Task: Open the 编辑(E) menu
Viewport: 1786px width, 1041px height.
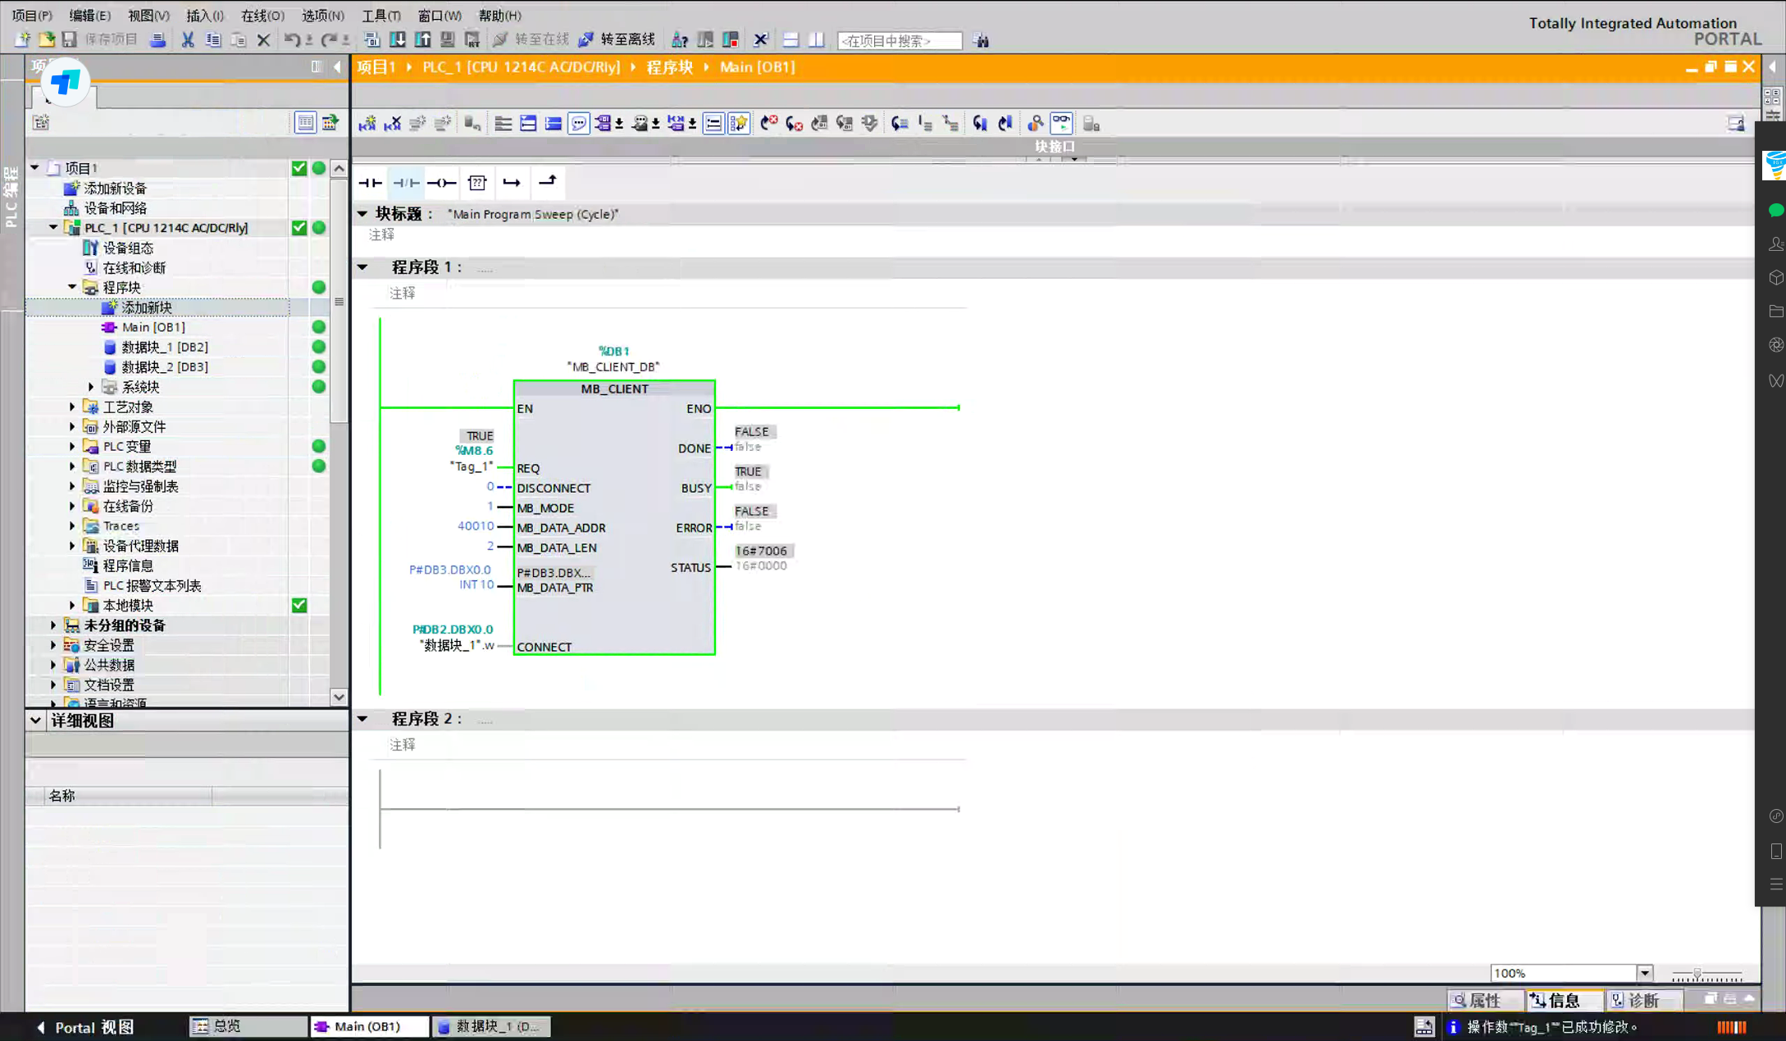Action: pyautogui.click(x=89, y=16)
